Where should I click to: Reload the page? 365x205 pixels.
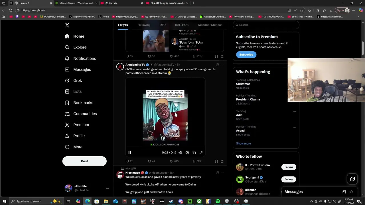click(11, 10)
